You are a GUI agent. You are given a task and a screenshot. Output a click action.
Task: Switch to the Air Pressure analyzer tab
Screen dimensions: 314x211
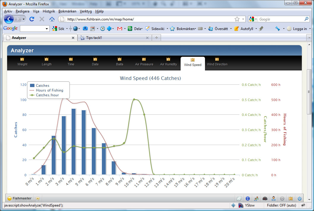click(x=144, y=62)
